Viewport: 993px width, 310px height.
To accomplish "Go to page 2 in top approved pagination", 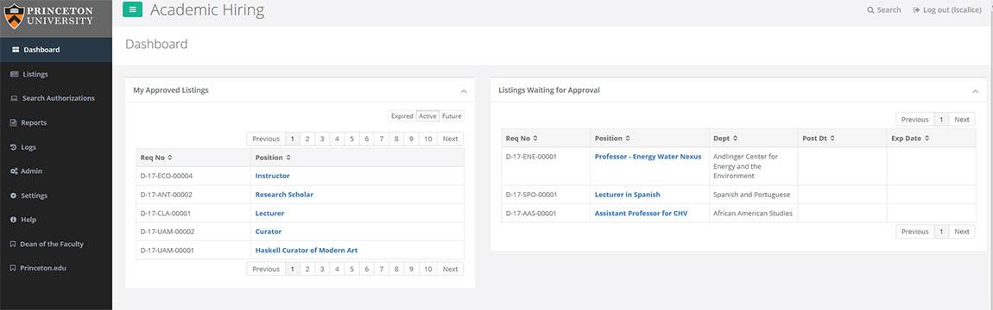I will pos(307,139).
